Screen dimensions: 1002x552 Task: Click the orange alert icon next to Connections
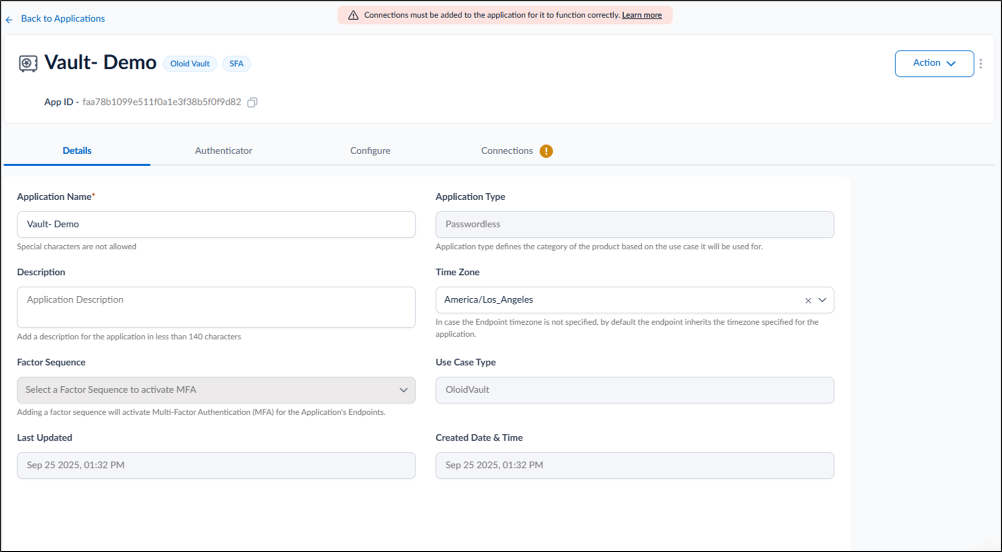click(546, 151)
